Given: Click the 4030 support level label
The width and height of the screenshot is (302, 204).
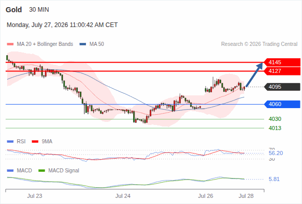Looking at the screenshot, I should (275, 119).
